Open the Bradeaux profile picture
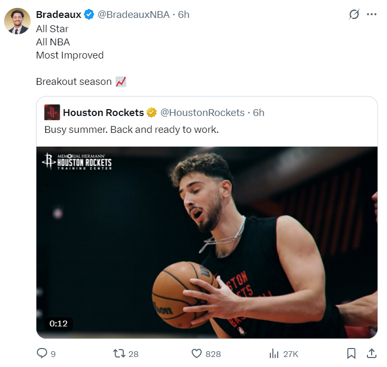This screenshot has width=387, height=367. click(17, 21)
